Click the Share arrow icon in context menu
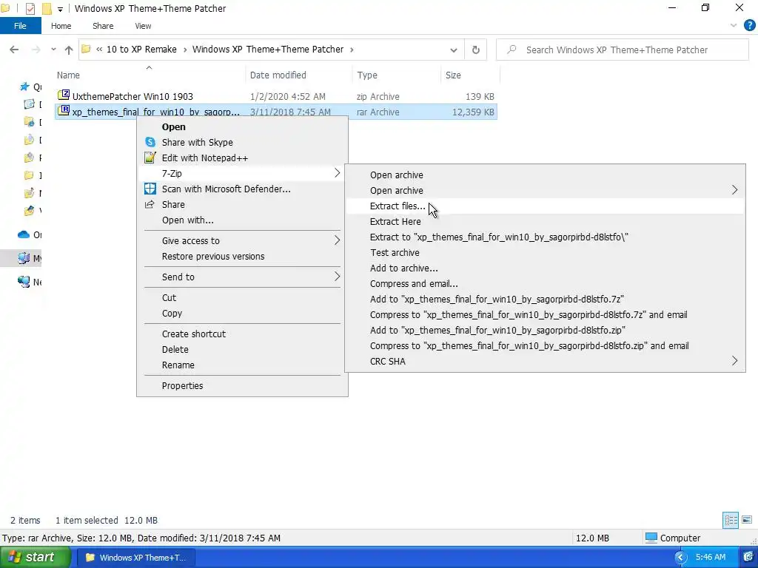 click(150, 204)
